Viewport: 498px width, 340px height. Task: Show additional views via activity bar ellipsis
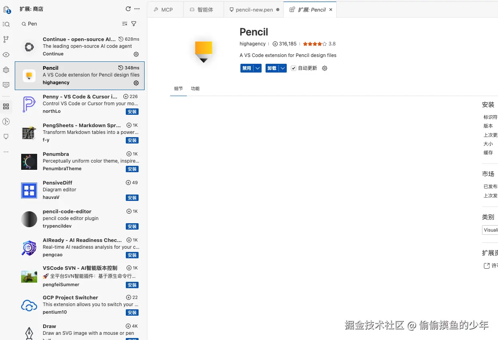click(6, 152)
